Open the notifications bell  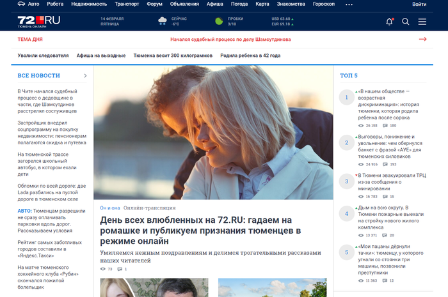click(389, 22)
